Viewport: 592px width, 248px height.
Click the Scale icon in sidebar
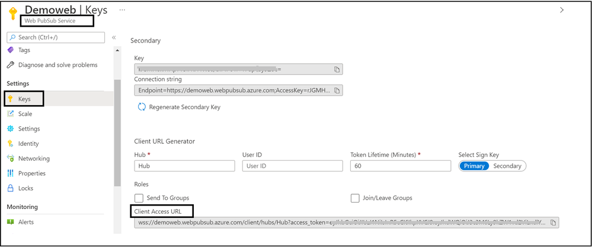tap(11, 113)
